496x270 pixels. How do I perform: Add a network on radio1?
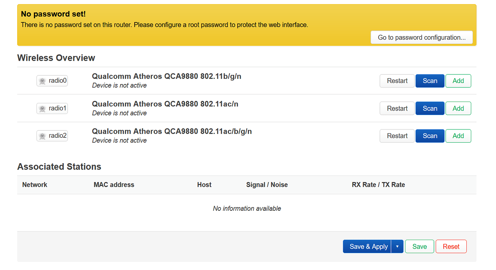pyautogui.click(x=458, y=108)
